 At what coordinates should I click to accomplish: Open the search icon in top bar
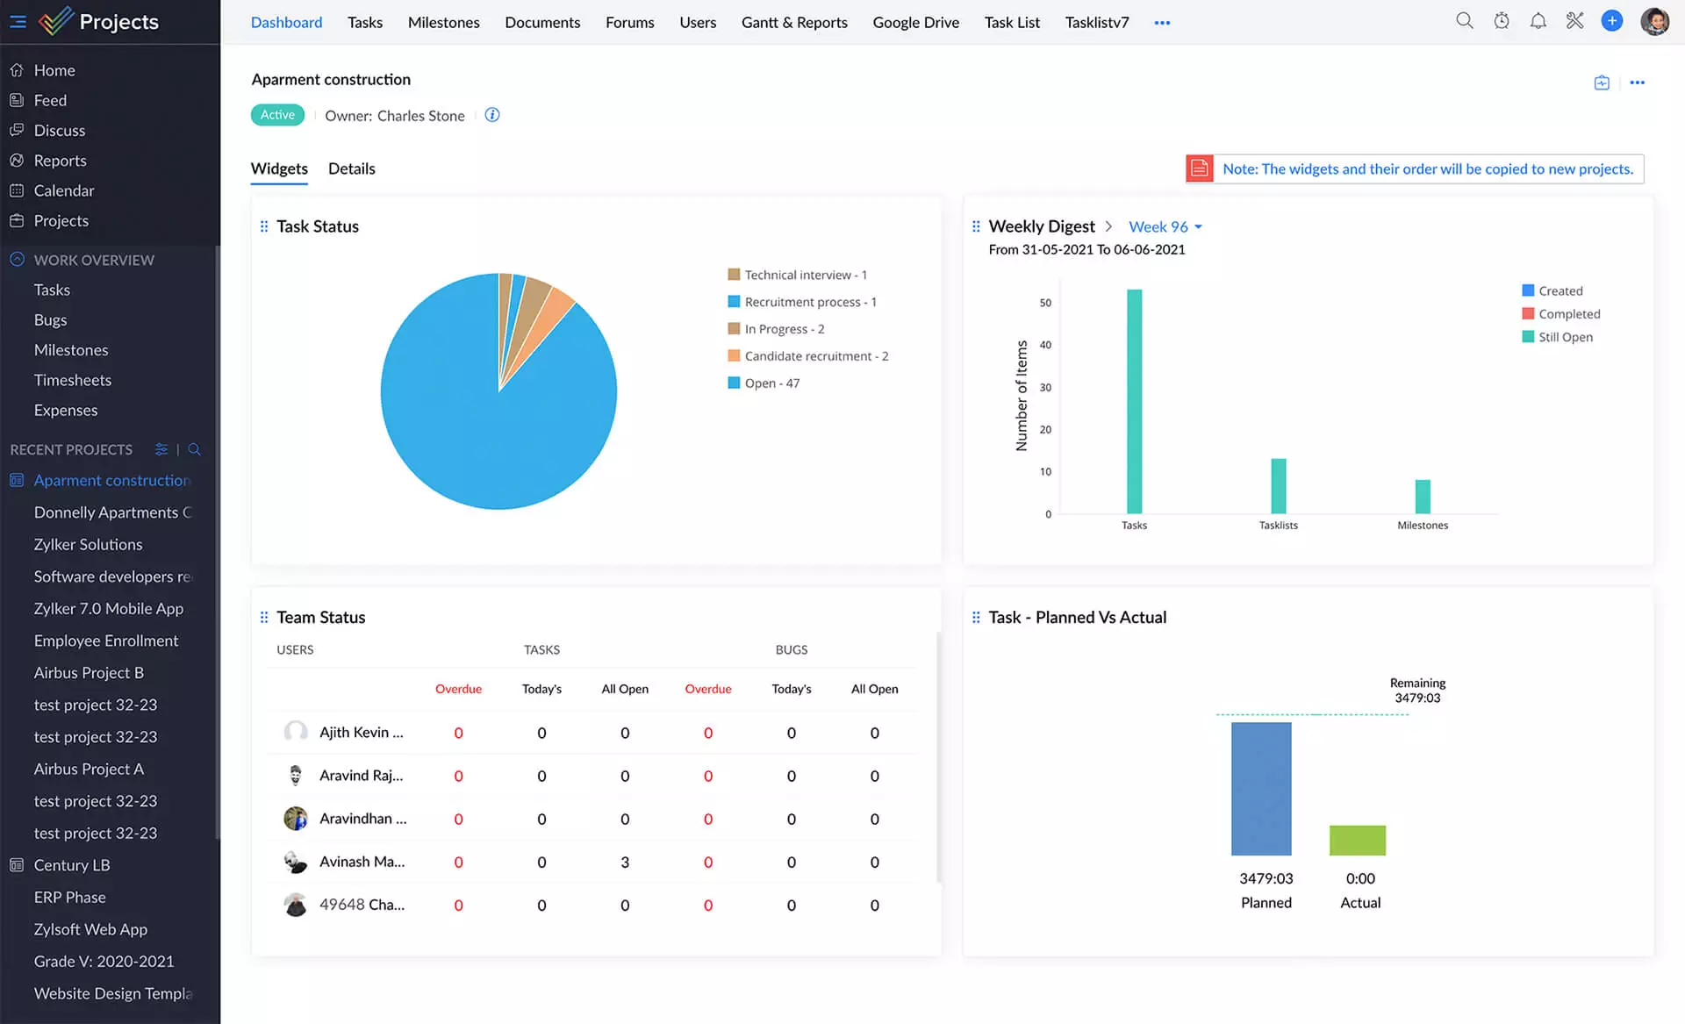1464,21
